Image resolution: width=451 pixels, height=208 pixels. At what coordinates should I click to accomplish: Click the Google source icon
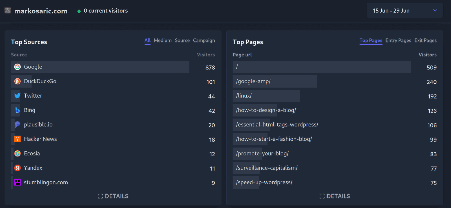tap(17, 67)
